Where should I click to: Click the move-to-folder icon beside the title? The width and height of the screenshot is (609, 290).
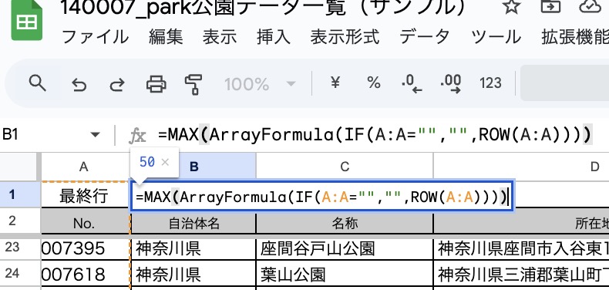pos(551,7)
